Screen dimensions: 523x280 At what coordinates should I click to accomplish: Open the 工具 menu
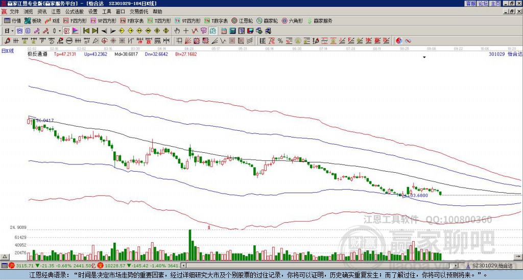(x=107, y=12)
